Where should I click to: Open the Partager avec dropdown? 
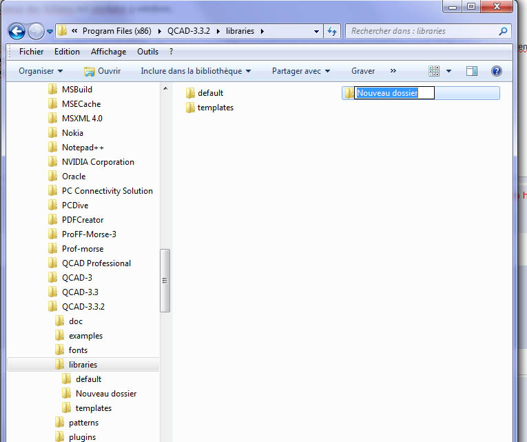click(x=301, y=71)
